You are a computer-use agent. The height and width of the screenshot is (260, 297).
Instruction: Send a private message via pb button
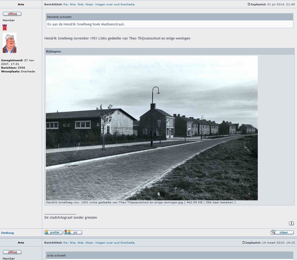pyautogui.click(x=73, y=232)
